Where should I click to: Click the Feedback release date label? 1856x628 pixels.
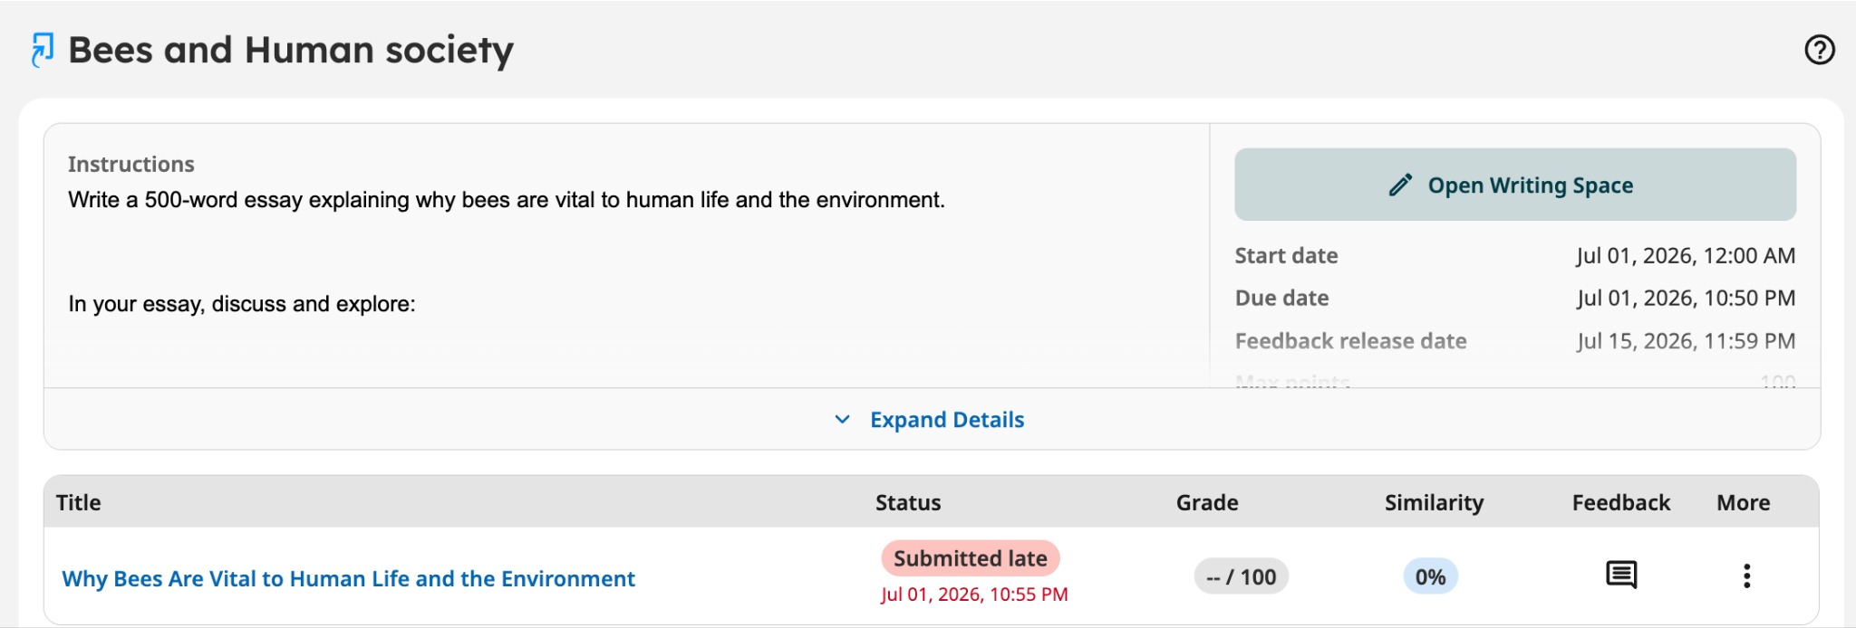coord(1350,341)
